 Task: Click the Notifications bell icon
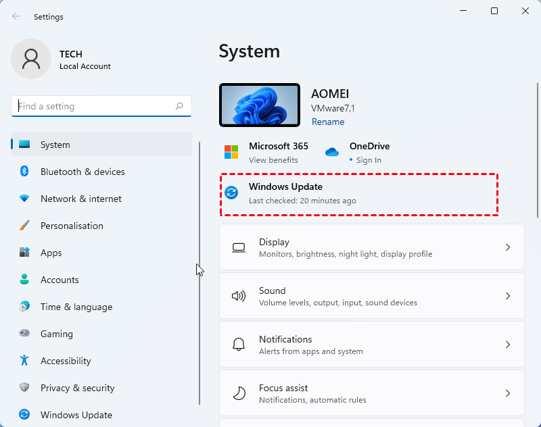coord(239,345)
